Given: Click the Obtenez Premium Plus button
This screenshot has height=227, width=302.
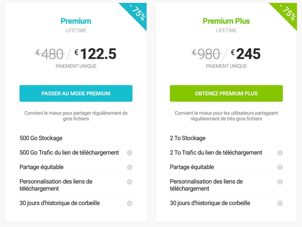Looking at the screenshot, I should (226, 93).
